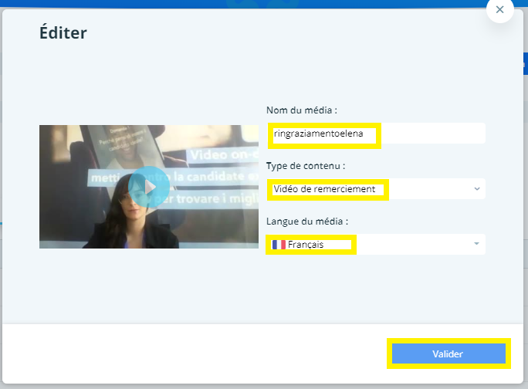Choose the Français language value
Image resolution: width=528 pixels, height=389 pixels.
[306, 245]
